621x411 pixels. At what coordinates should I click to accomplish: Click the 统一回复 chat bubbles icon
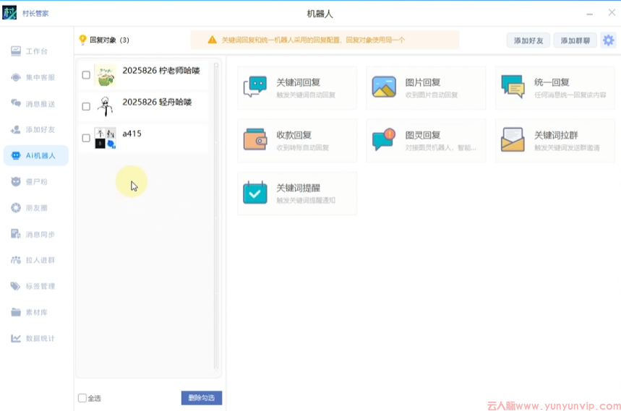point(513,87)
